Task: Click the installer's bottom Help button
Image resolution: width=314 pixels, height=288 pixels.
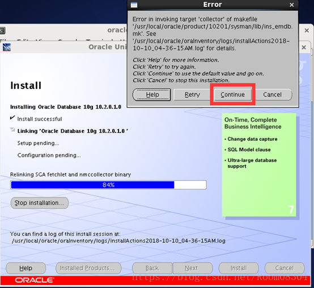Action: (x=26, y=268)
